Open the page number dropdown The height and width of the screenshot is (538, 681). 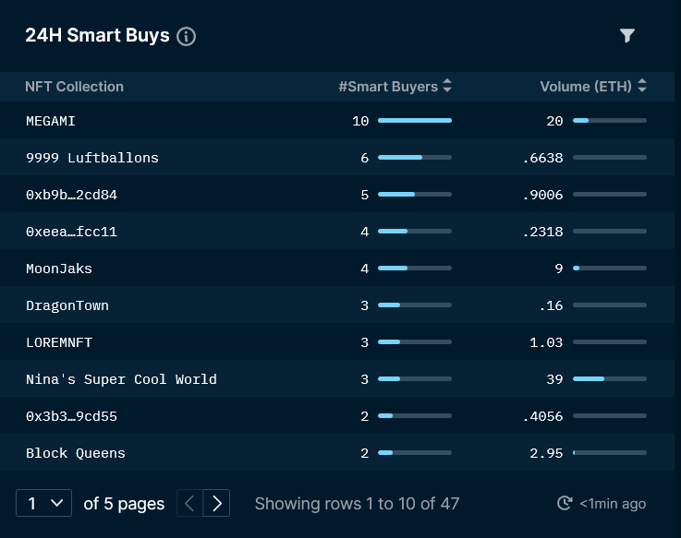[43, 503]
